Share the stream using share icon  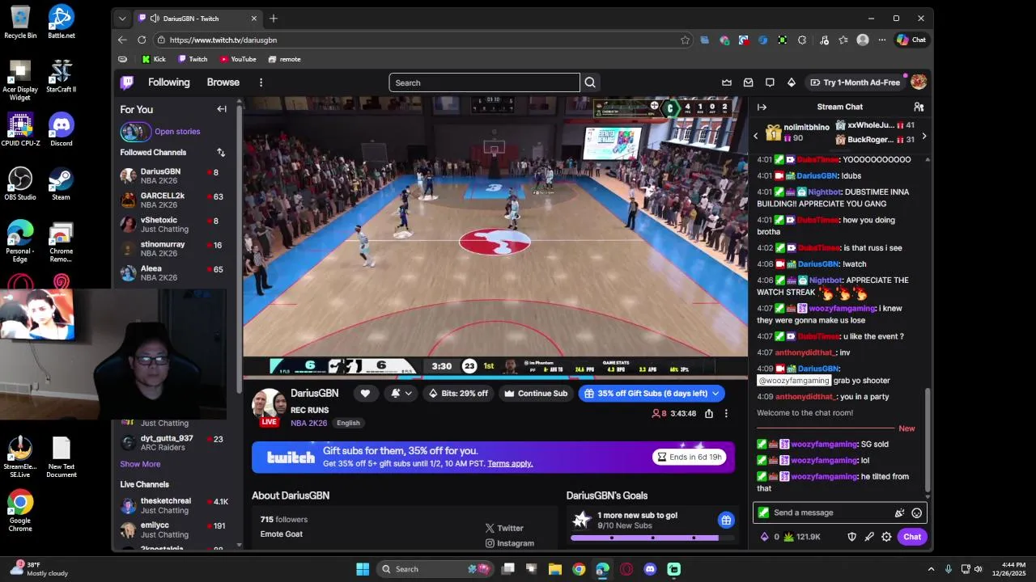point(709,414)
